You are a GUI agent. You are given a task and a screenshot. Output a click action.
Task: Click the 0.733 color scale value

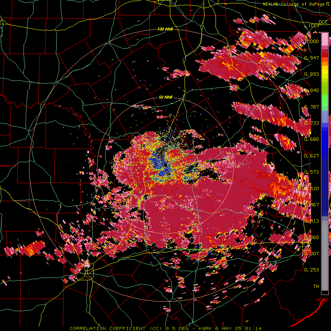pos(312,123)
